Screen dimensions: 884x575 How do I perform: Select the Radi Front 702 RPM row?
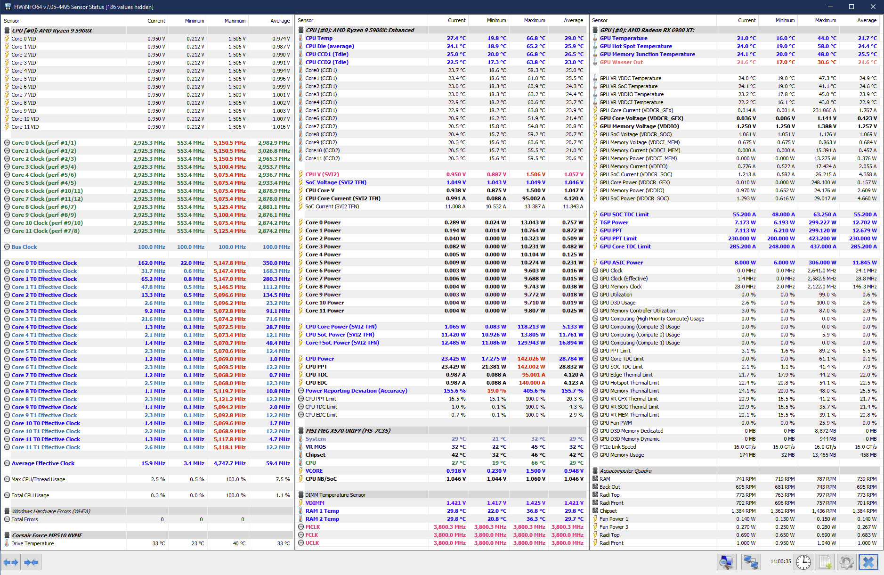[x=736, y=503]
